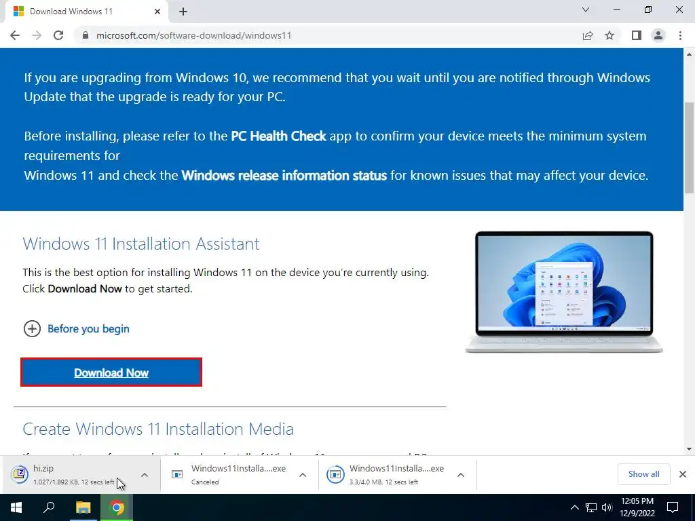Open the Windows Start menu
695x521 pixels.
pyautogui.click(x=16, y=507)
